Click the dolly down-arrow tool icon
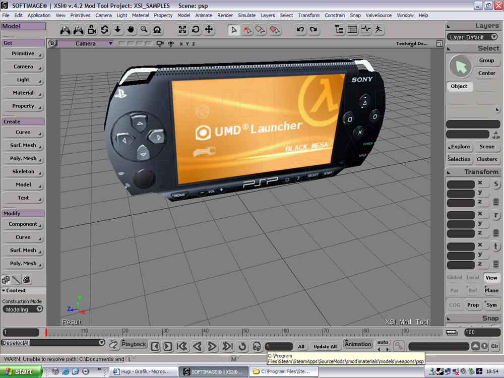The height and width of the screenshot is (378, 504). (x=117, y=30)
